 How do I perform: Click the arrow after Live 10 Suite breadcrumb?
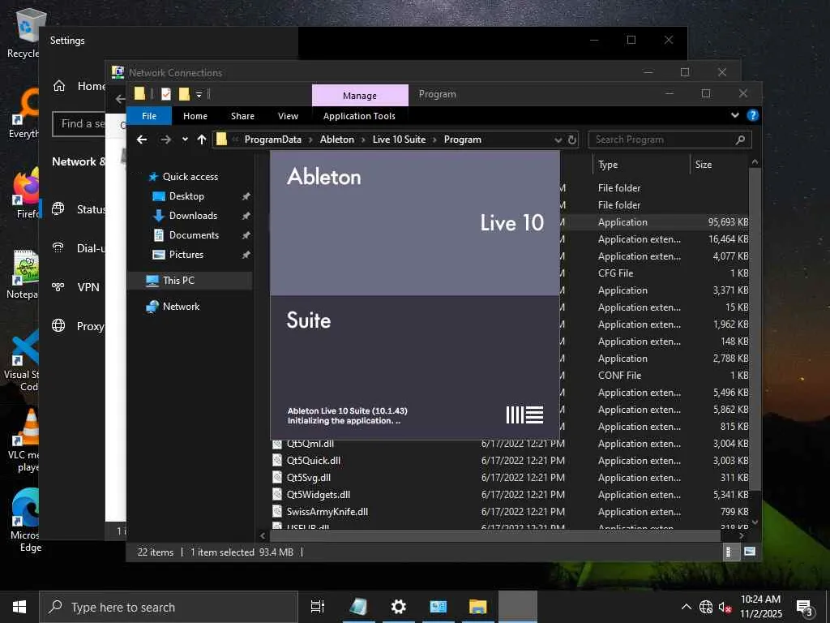click(434, 140)
